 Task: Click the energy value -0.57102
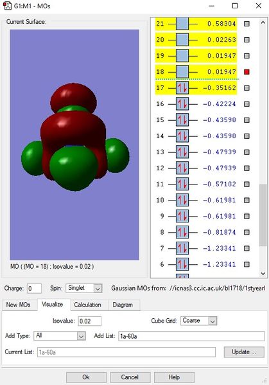click(x=220, y=184)
